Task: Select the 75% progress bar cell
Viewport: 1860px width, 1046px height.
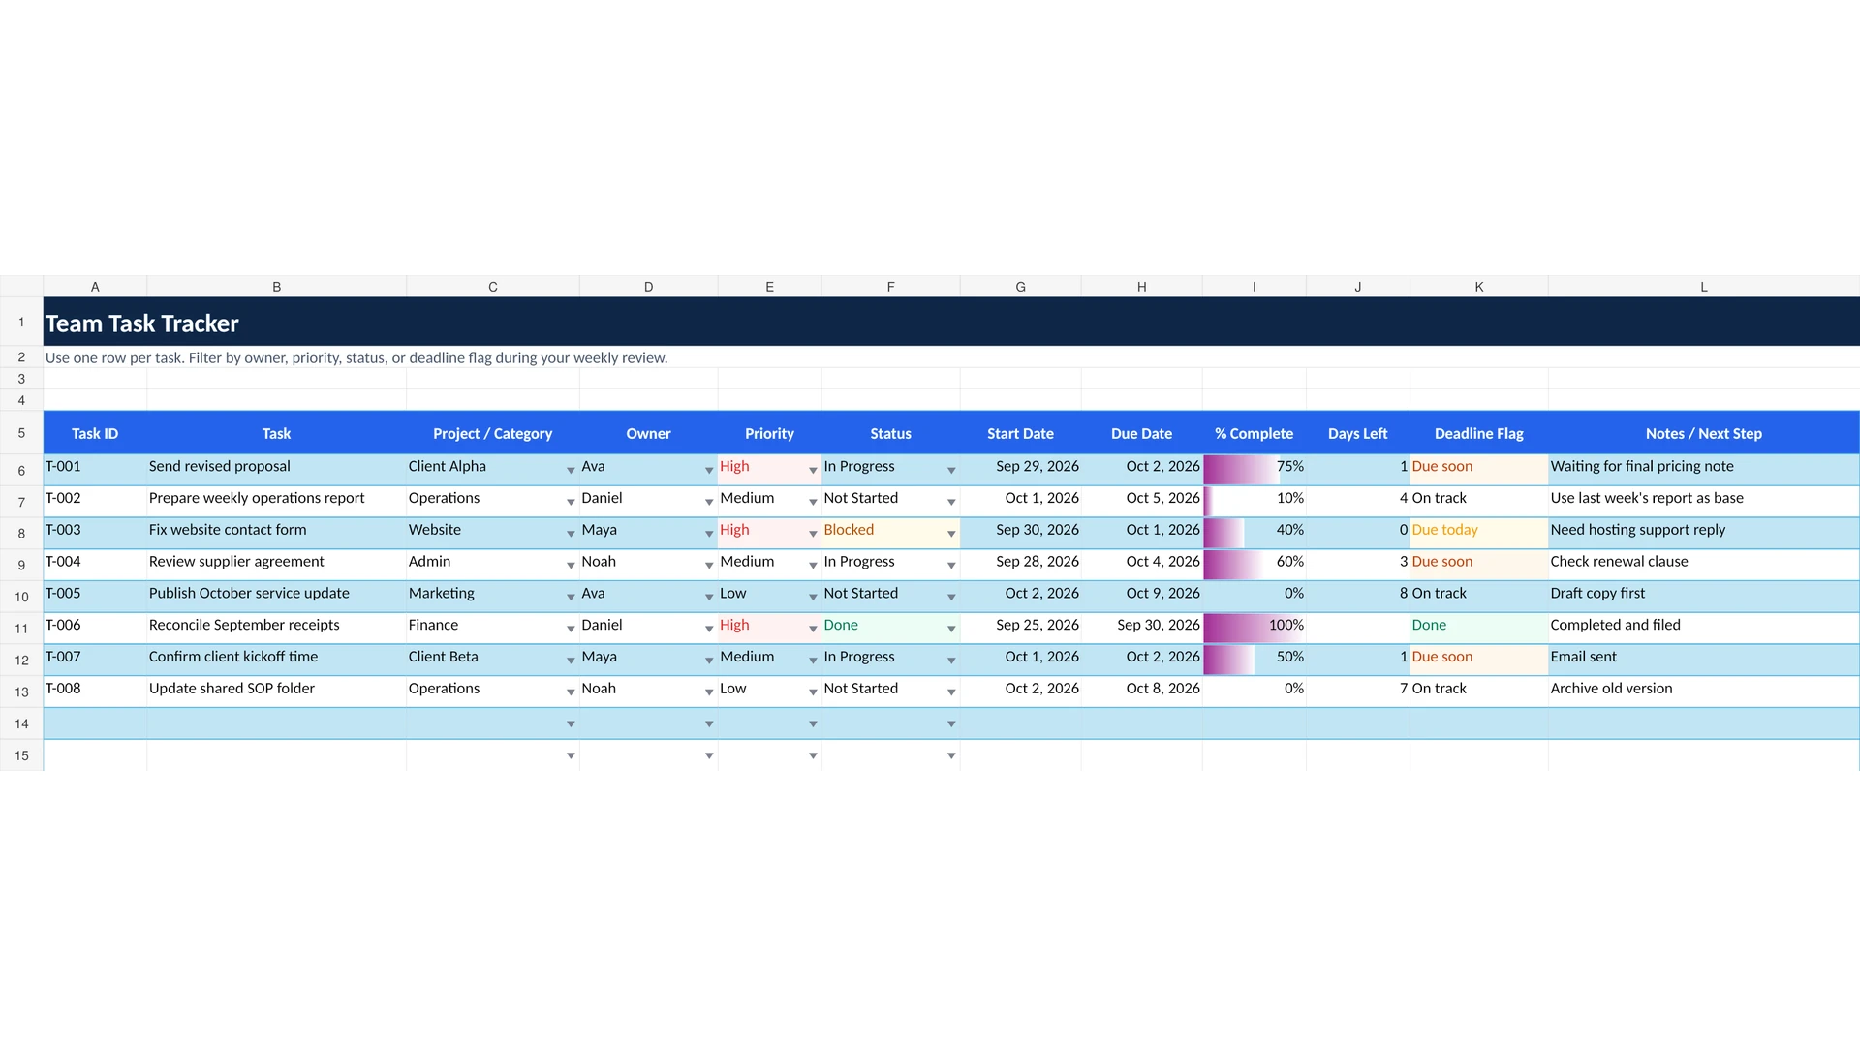Action: pyautogui.click(x=1255, y=470)
